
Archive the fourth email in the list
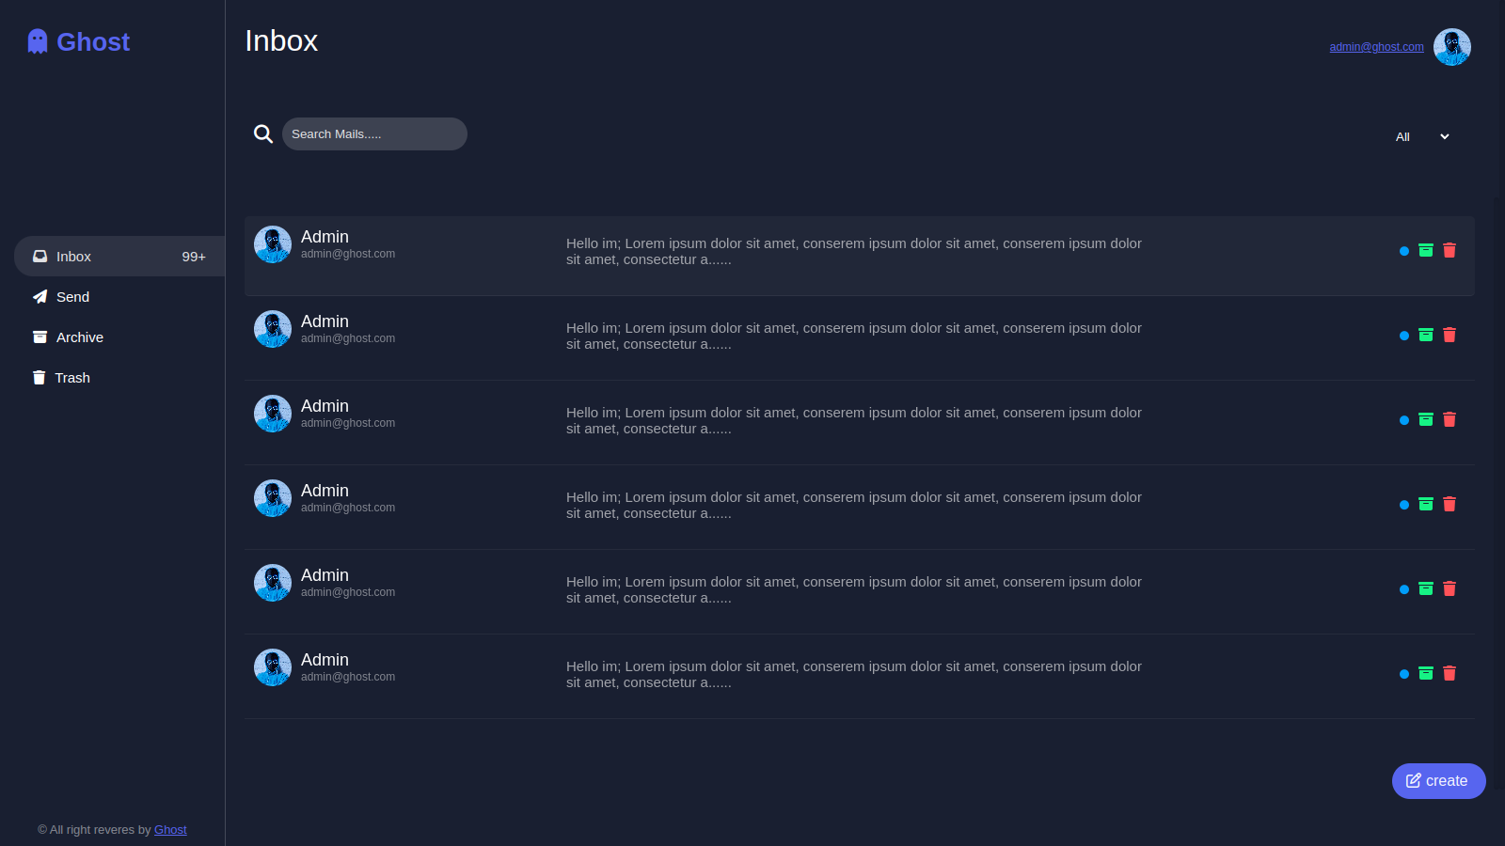click(1426, 504)
